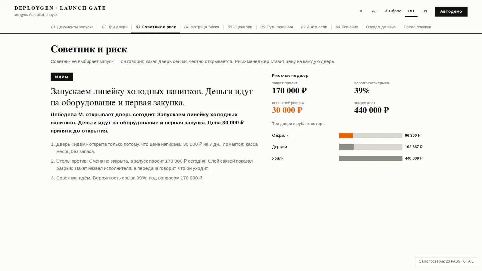This screenshot has width=482, height=271.
Task: Click Три двери в рублях потерь label
Action: [298, 124]
